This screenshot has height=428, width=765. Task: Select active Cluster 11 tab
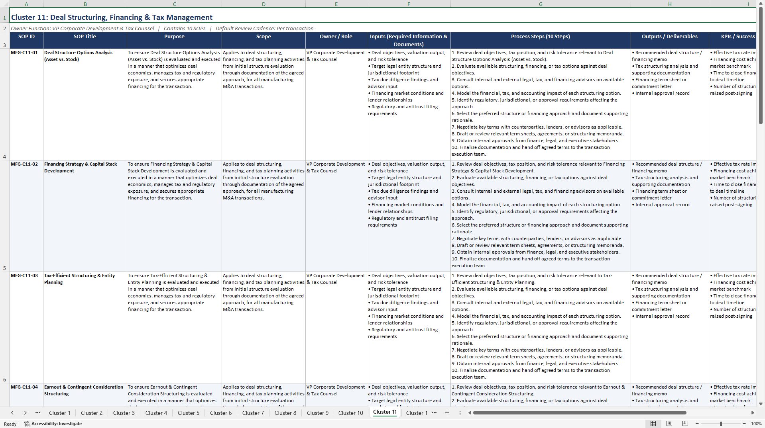pyautogui.click(x=385, y=412)
